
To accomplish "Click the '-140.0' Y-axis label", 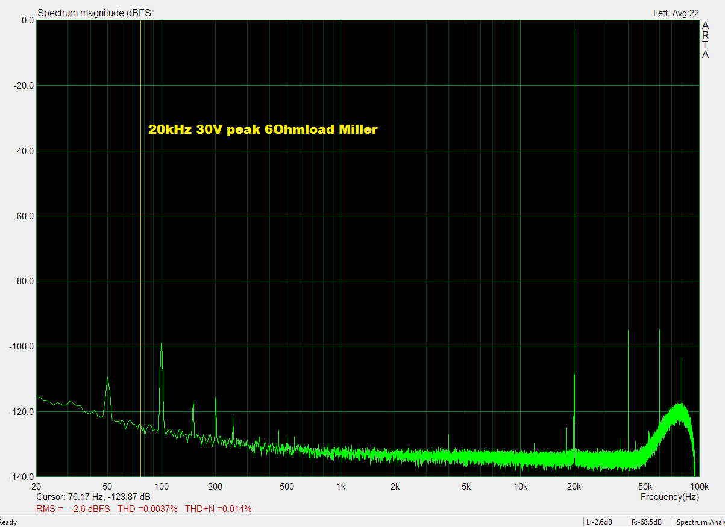I will coord(22,476).
